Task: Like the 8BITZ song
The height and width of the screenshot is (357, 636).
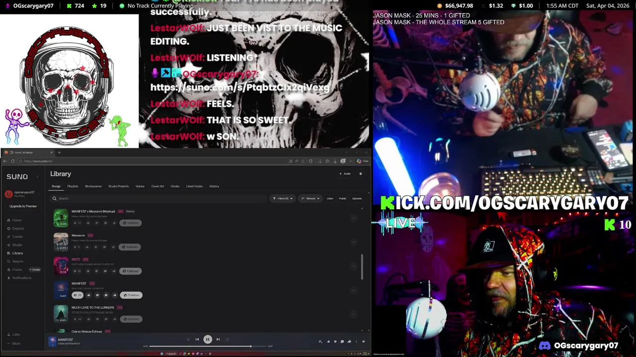Action: point(88,271)
